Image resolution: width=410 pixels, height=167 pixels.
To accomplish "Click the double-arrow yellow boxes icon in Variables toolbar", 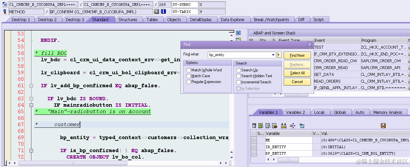I will click(x=284, y=125).
